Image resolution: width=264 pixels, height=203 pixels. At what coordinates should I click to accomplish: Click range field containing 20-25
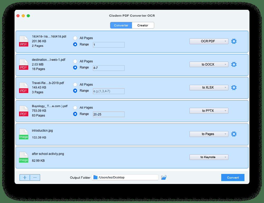click(109, 114)
